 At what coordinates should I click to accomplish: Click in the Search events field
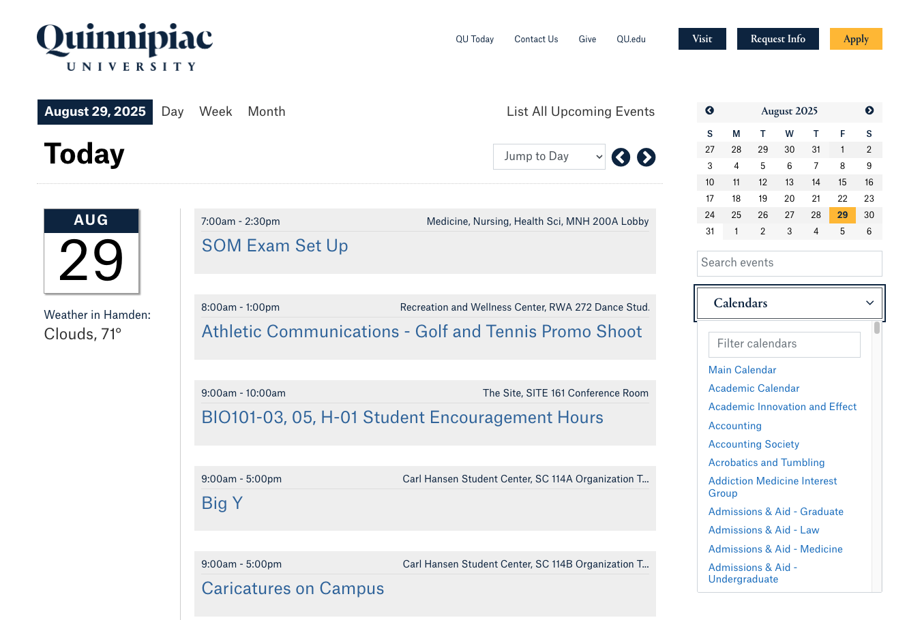click(x=789, y=263)
